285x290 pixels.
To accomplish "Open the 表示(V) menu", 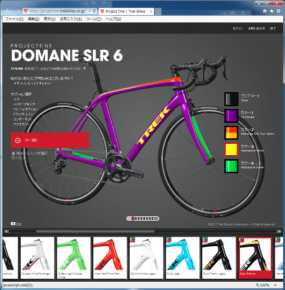I will (x=50, y=19).
